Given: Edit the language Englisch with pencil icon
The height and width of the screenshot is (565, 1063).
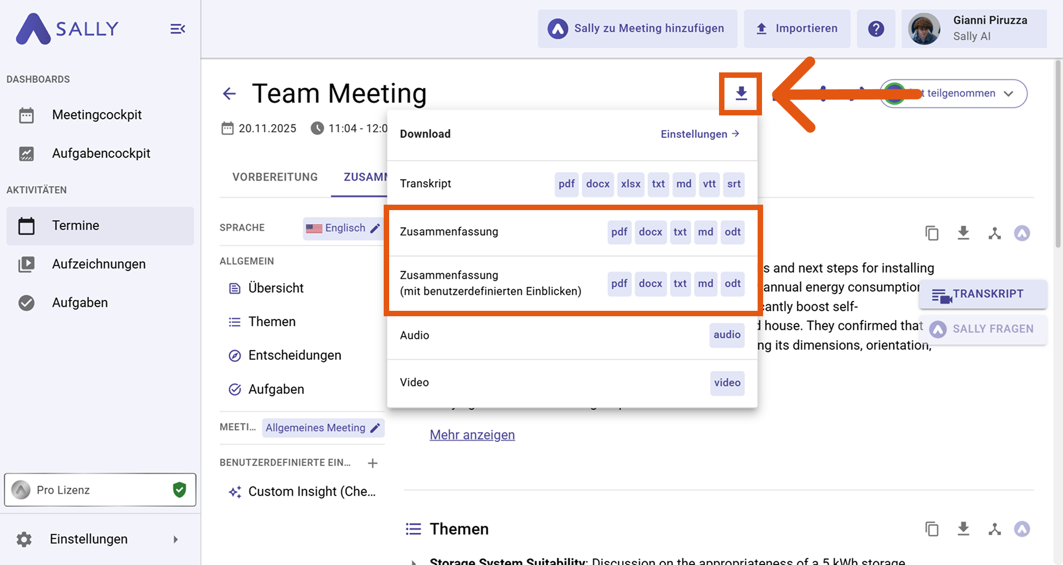Looking at the screenshot, I should click(x=375, y=228).
